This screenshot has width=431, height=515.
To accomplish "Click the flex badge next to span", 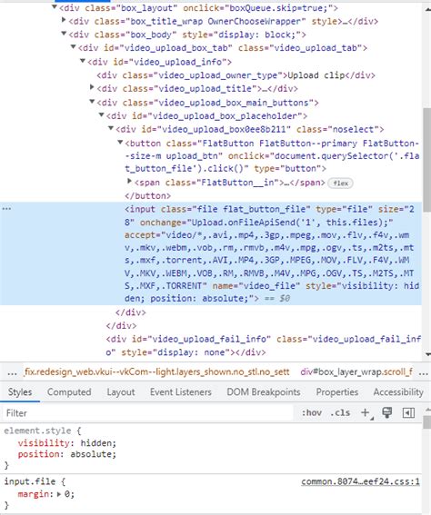I will point(341,183).
